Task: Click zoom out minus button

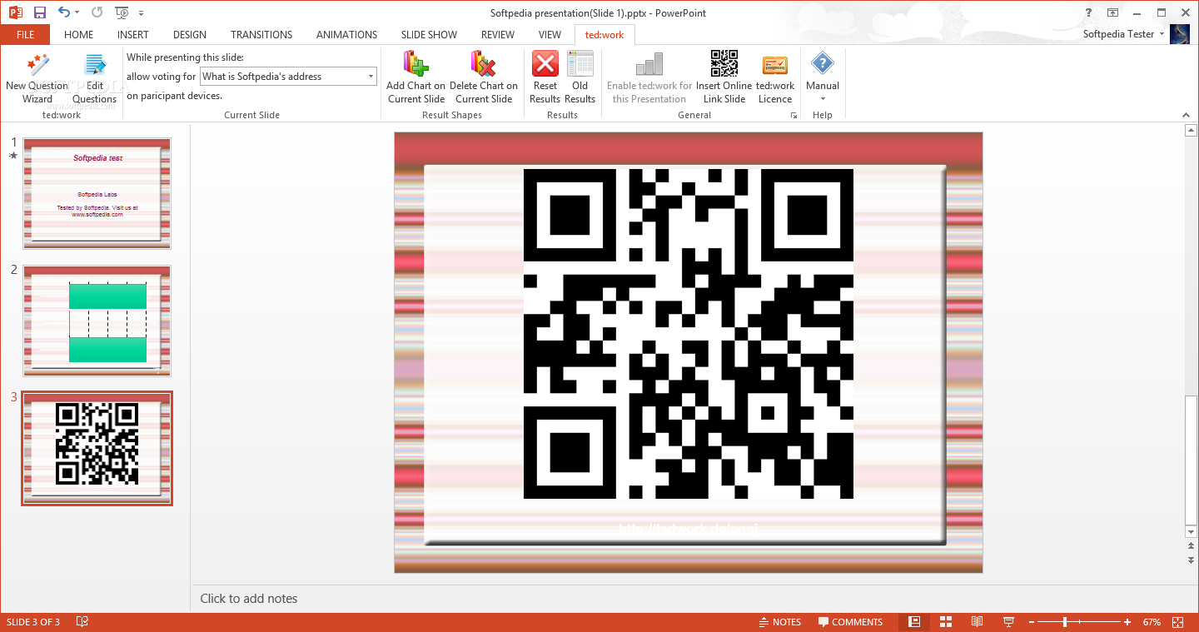Action: [1031, 622]
